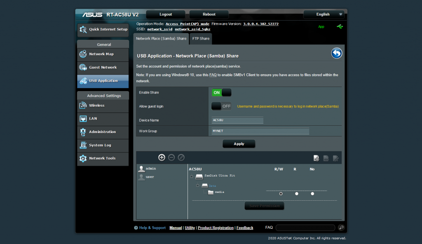The height and width of the screenshot is (244, 422).
Task: Open the Wireless settings page
Action: pyautogui.click(x=103, y=106)
